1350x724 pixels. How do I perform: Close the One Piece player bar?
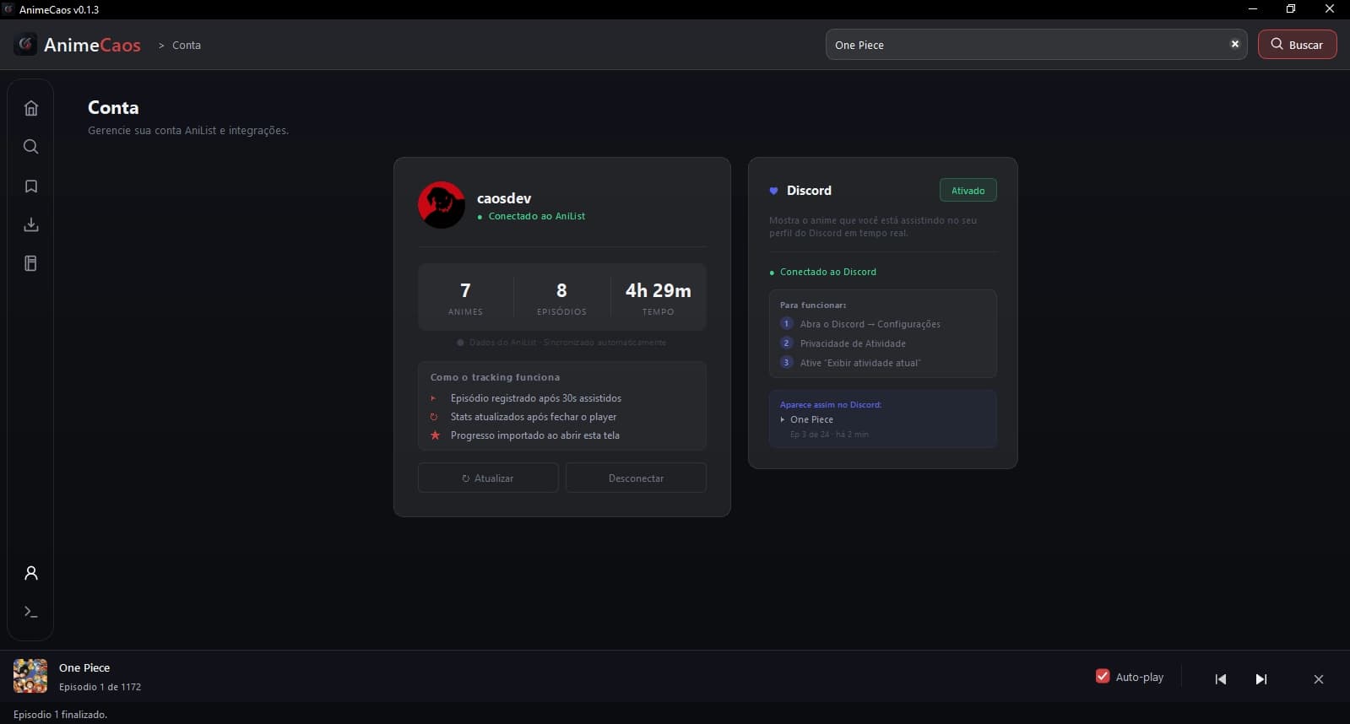(x=1318, y=679)
